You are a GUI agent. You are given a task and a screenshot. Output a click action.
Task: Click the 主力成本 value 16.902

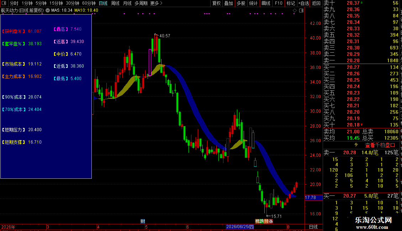pos(35,76)
